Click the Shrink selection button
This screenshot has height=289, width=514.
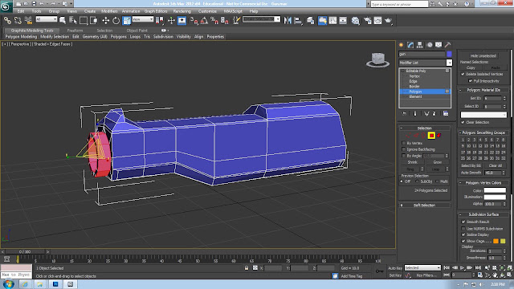[x=412, y=162]
